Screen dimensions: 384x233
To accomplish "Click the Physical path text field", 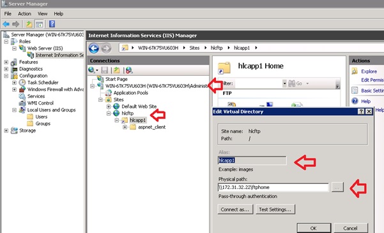I will coord(273,187).
